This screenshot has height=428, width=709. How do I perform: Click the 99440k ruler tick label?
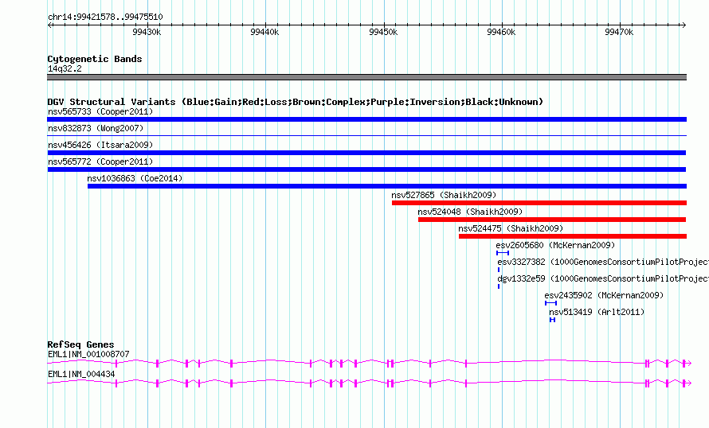point(264,32)
